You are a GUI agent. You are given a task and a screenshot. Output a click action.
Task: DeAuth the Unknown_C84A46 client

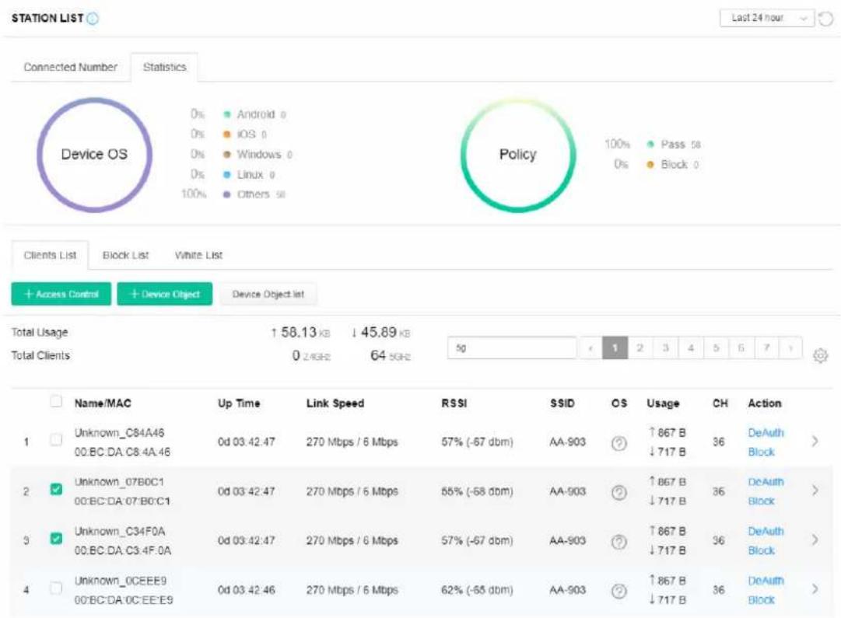click(x=766, y=432)
